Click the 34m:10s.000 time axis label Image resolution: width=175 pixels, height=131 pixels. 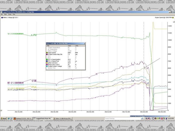pos(19,112)
